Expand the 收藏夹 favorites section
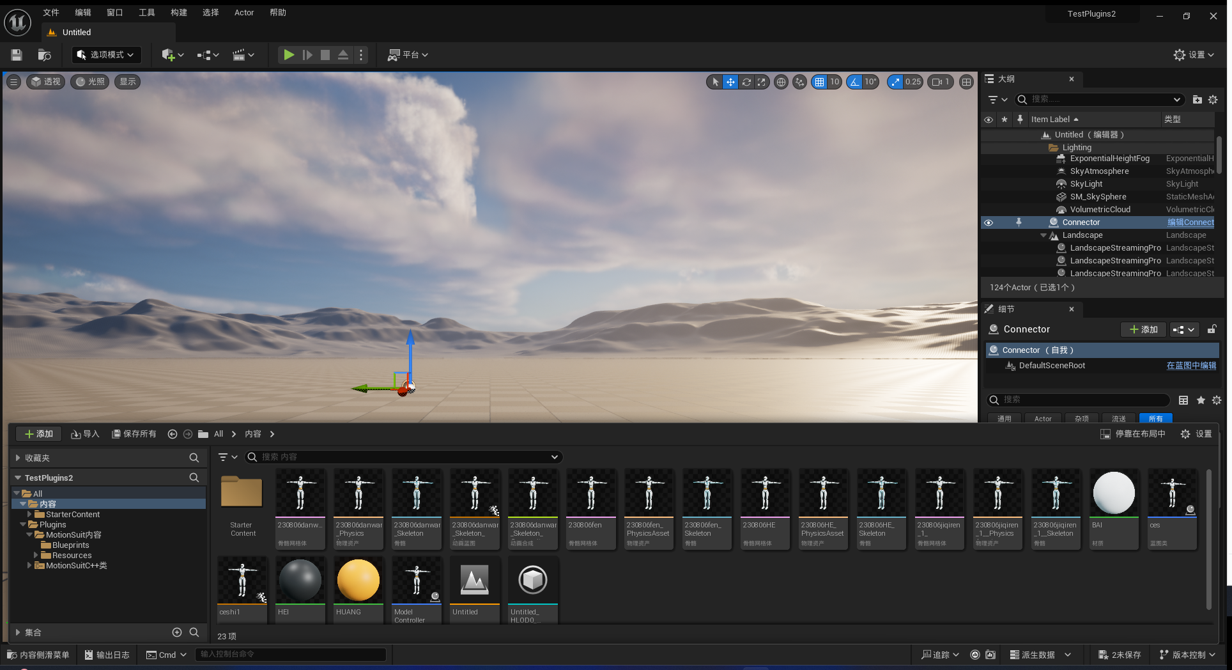 pos(18,458)
